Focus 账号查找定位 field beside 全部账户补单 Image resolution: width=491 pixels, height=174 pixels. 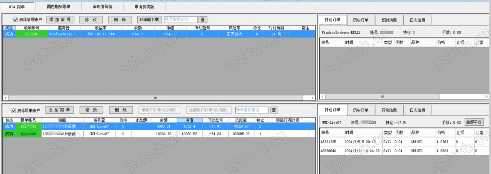pos(252,110)
